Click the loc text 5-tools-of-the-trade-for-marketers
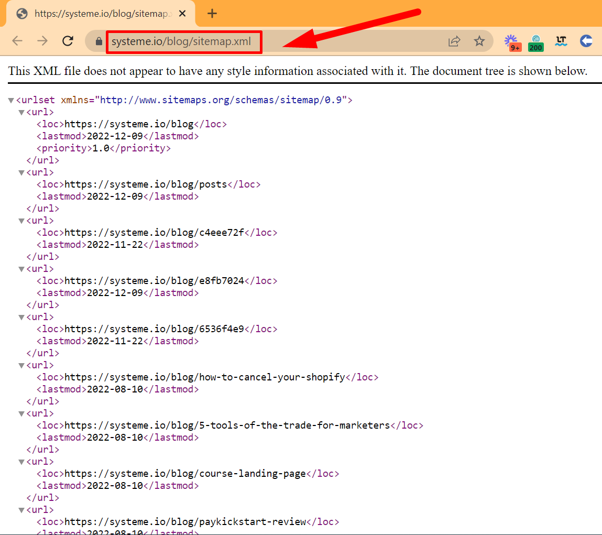Viewport: 602px width, 535px height. 227,425
